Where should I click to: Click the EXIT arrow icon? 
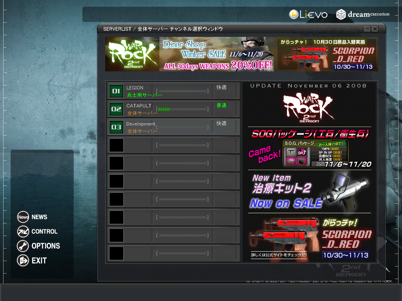point(23,261)
